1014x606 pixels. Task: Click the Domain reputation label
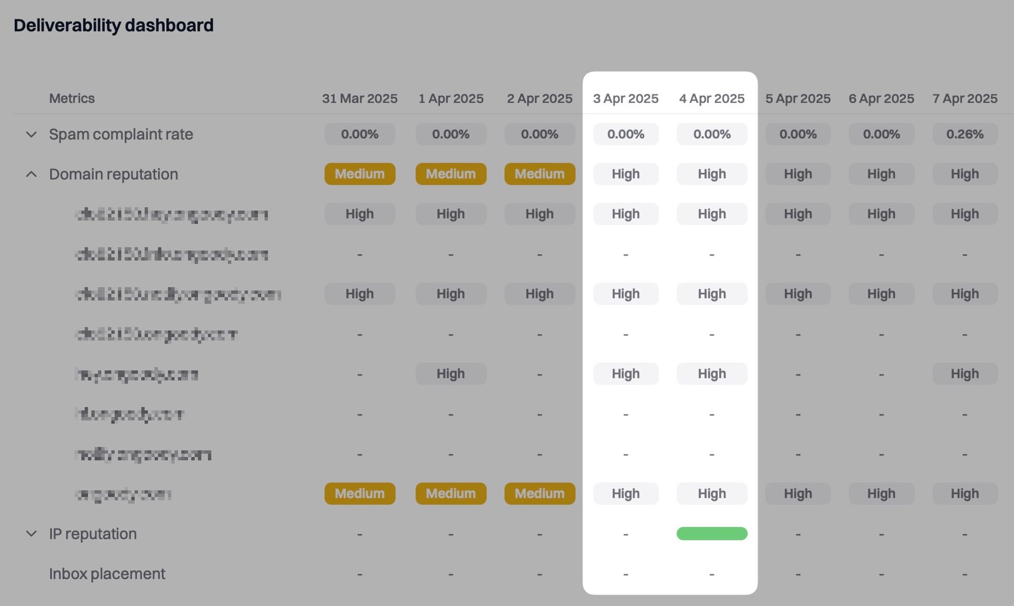pos(114,174)
